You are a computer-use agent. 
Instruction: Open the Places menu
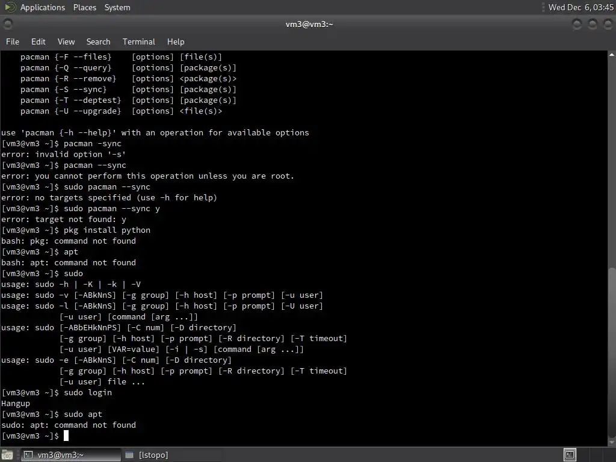(84, 7)
